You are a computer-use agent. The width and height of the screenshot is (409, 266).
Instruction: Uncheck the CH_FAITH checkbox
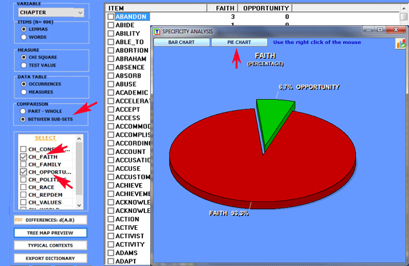click(x=23, y=157)
